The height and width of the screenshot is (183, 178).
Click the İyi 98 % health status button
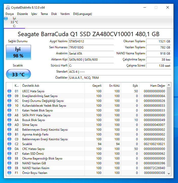(x=18, y=52)
